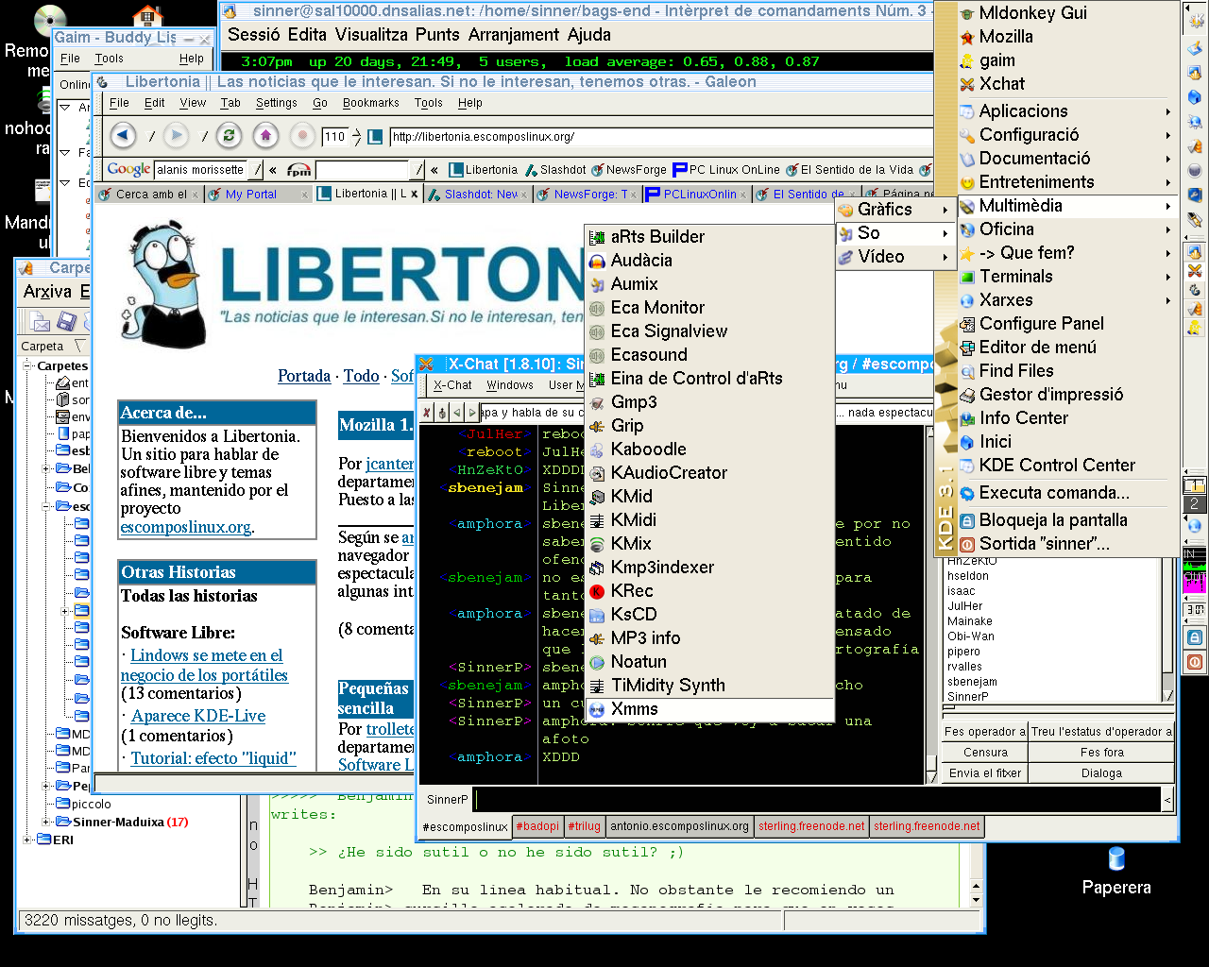Screen dimensions: 1209x967
Task: Click the floppy save icon in the mail toolbar
Action: [66, 322]
